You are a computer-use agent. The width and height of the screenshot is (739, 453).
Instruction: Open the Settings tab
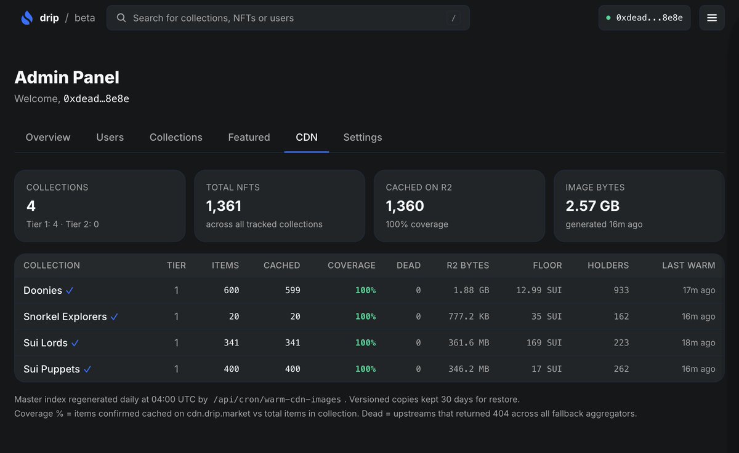363,137
